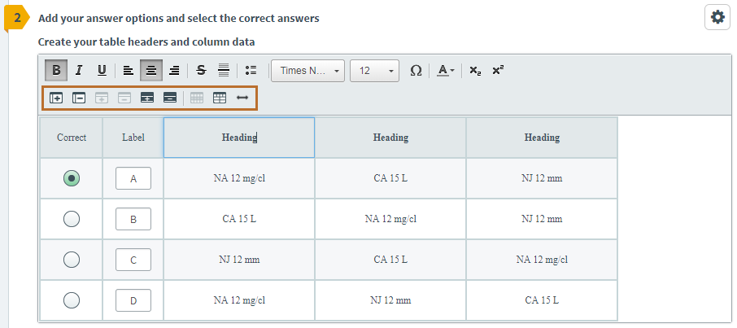Apply strikethrough formatting
Viewport: 737px width, 328px height.
coord(201,71)
